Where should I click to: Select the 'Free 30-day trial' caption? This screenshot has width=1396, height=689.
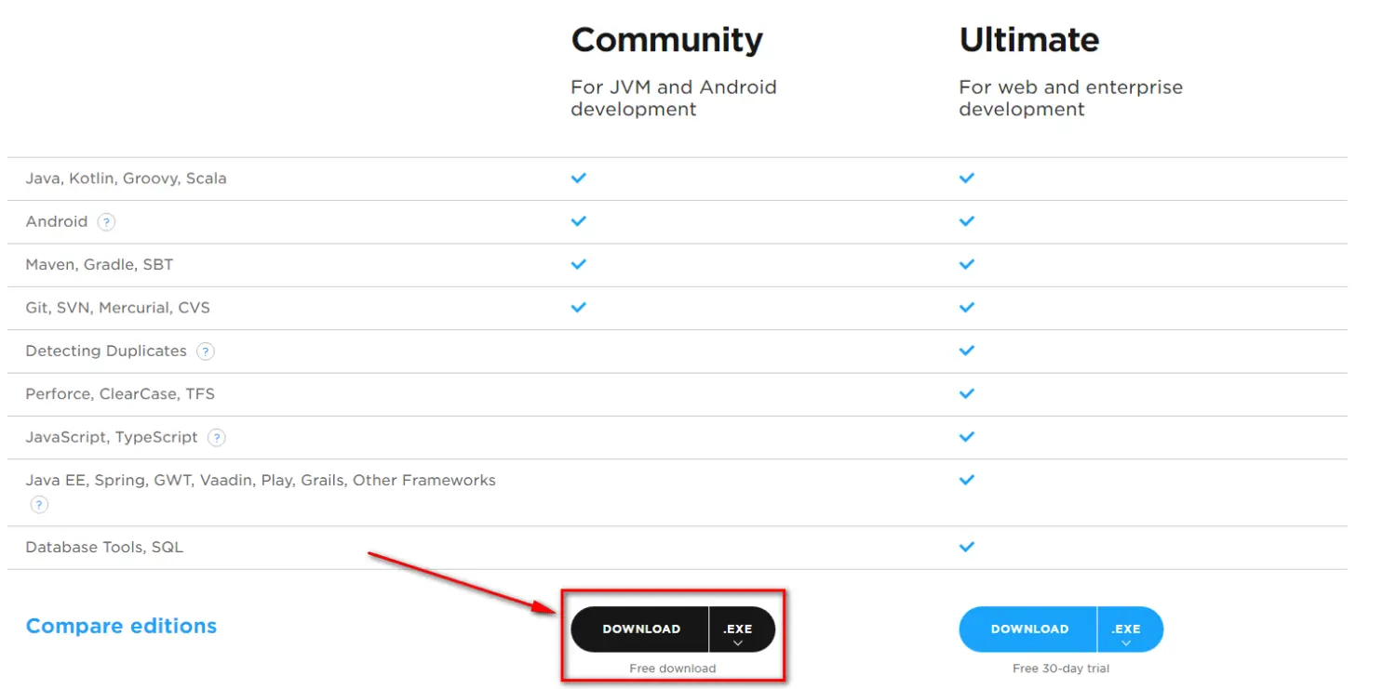pos(1060,669)
